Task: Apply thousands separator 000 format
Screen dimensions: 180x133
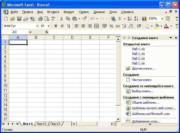Action: (x=118, y=26)
